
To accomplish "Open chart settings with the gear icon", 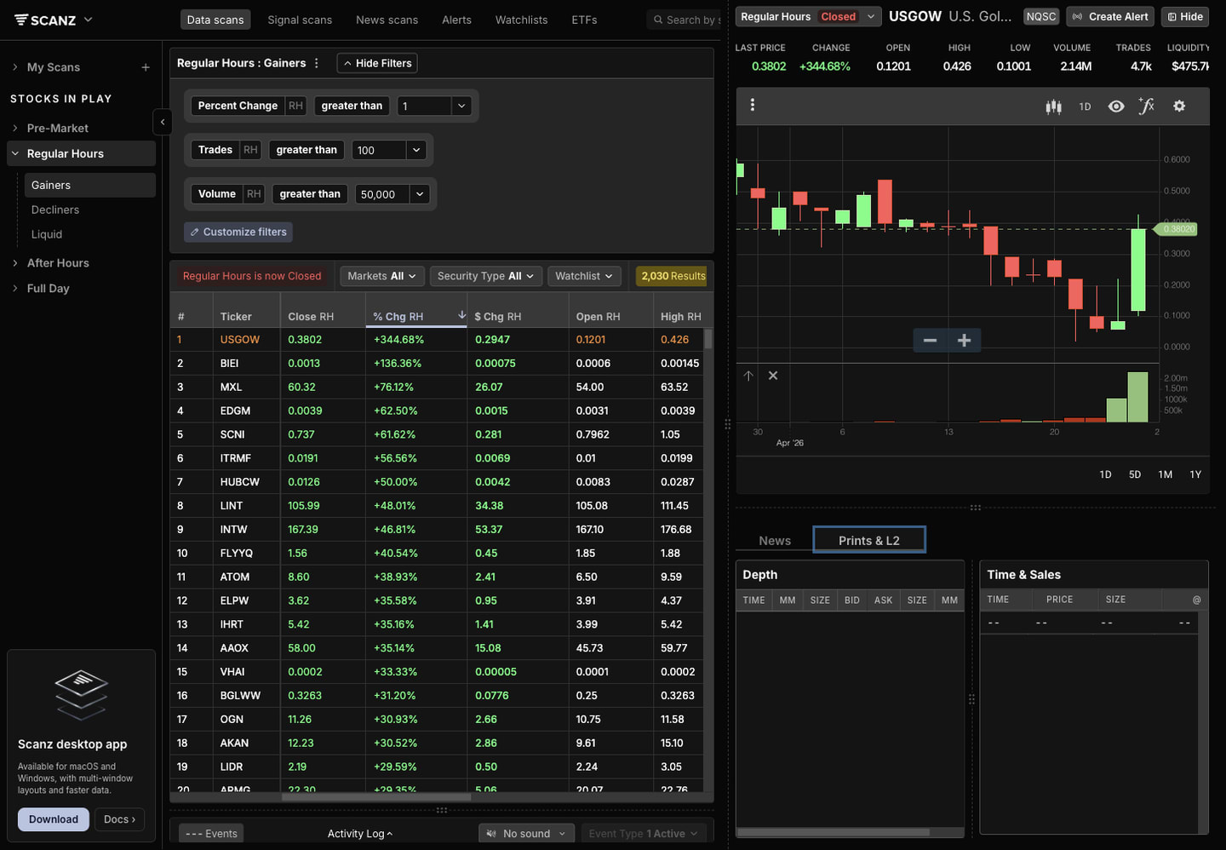I will pos(1179,106).
